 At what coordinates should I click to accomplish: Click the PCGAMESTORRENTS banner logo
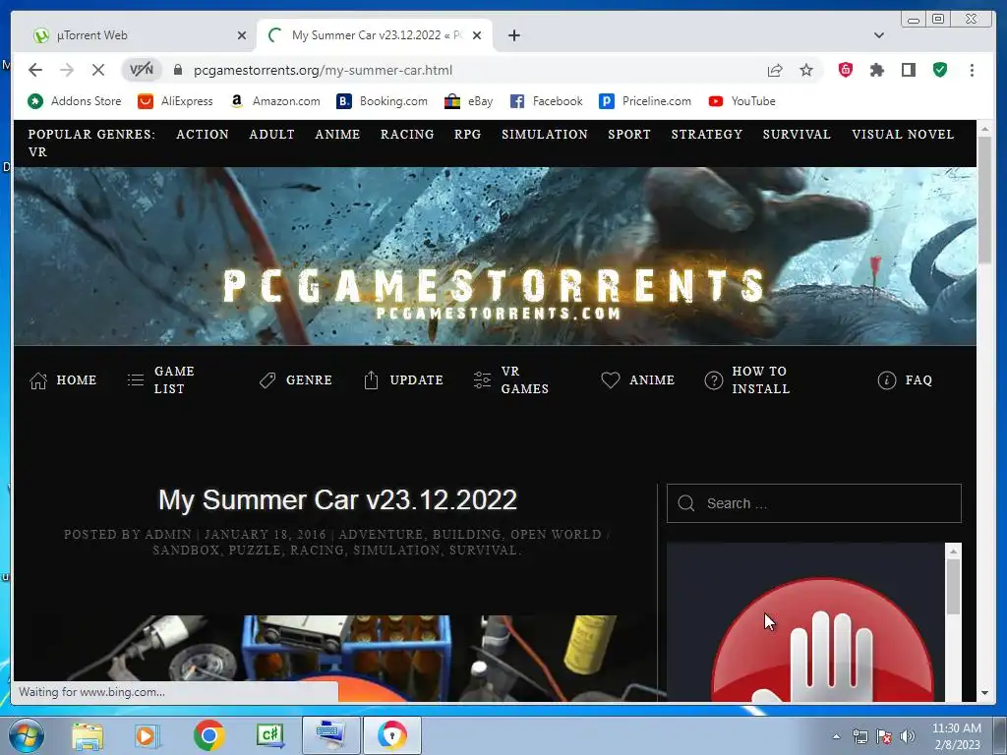click(496, 293)
